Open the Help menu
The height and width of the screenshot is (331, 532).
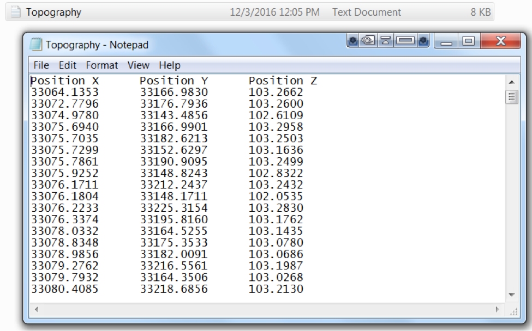[170, 65]
